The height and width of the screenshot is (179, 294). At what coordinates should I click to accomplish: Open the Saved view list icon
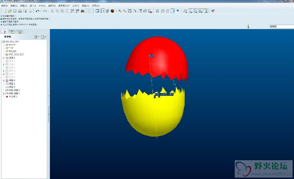click(x=140, y=11)
